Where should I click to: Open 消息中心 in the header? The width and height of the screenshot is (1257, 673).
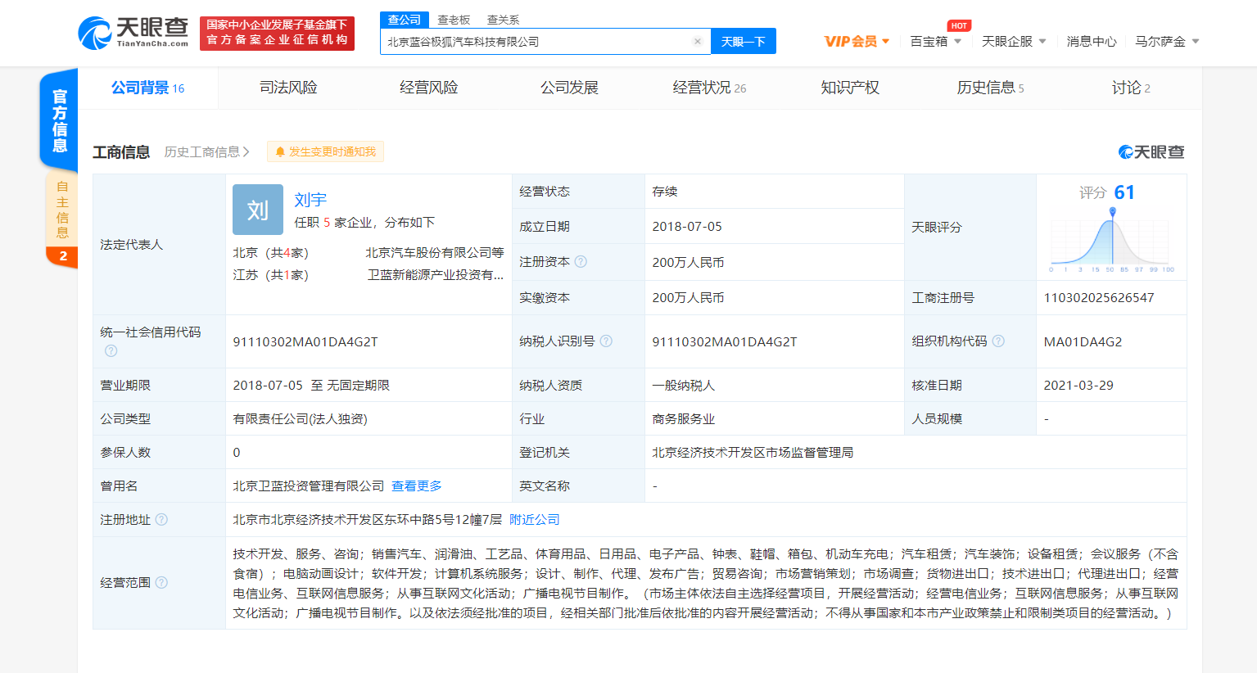point(1091,42)
